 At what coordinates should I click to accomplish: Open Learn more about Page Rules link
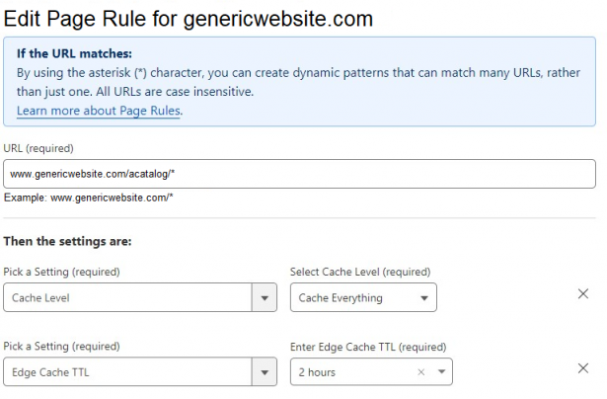[100, 111]
